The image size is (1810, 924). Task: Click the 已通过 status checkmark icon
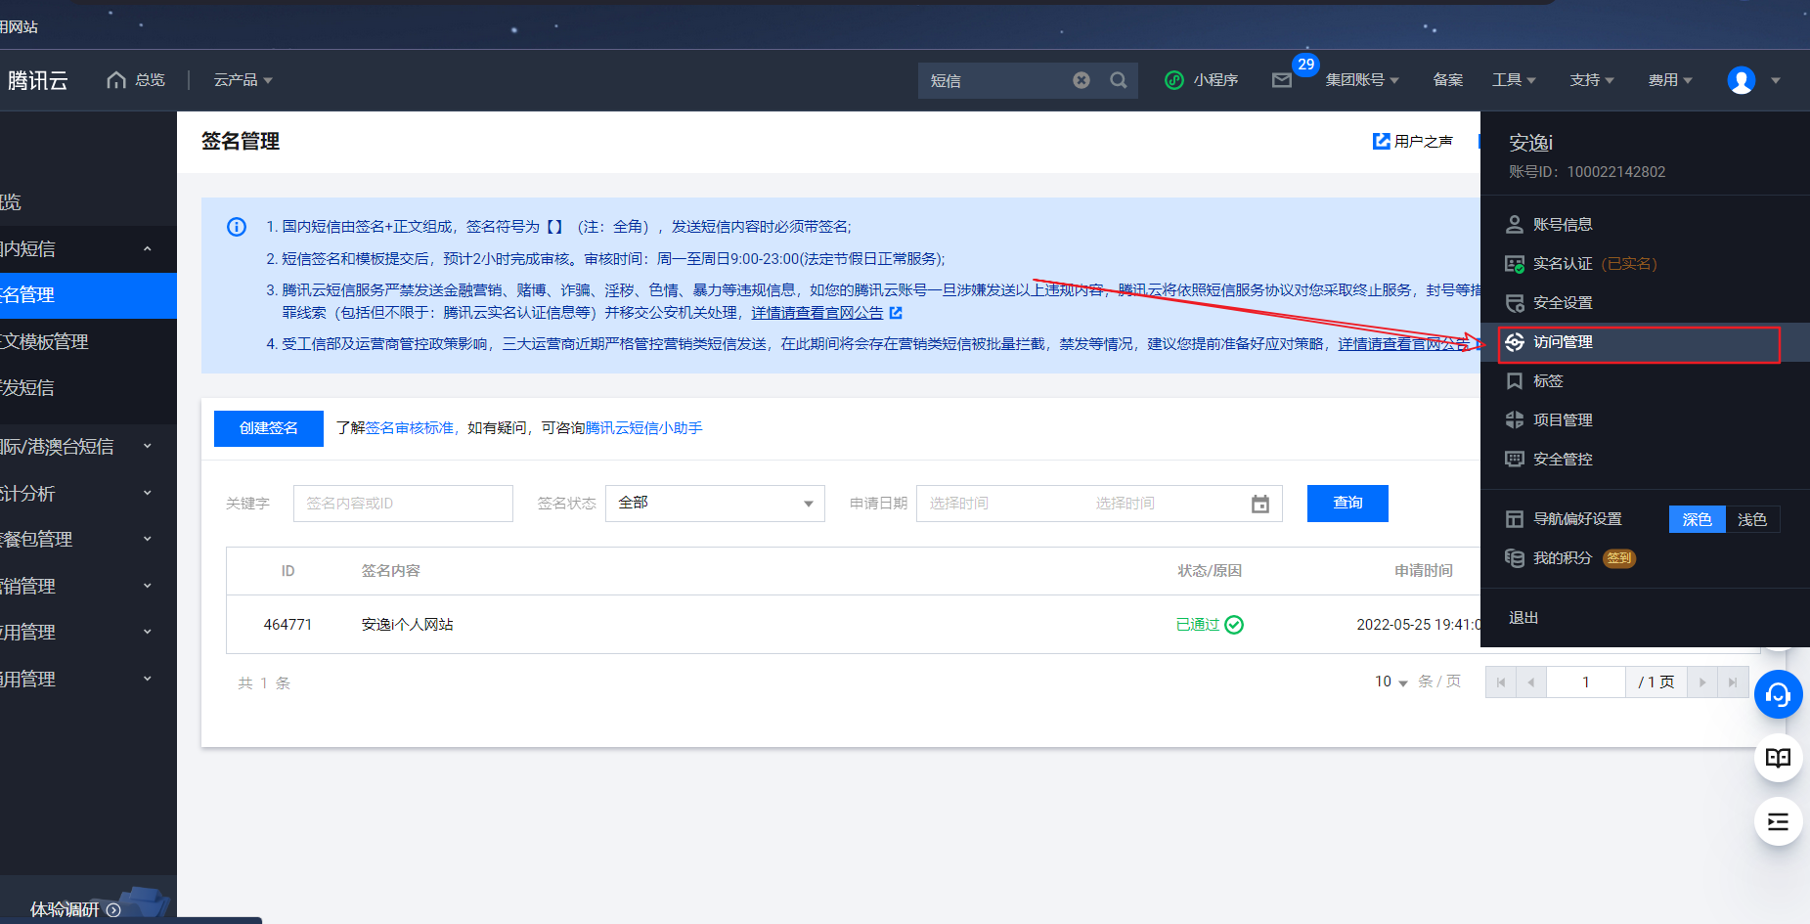(1234, 625)
